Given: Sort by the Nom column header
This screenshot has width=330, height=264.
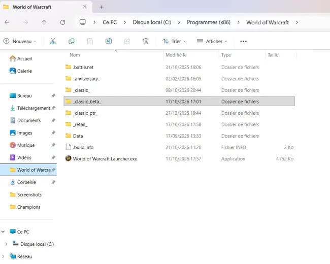Looking at the screenshot, I should (75, 55).
